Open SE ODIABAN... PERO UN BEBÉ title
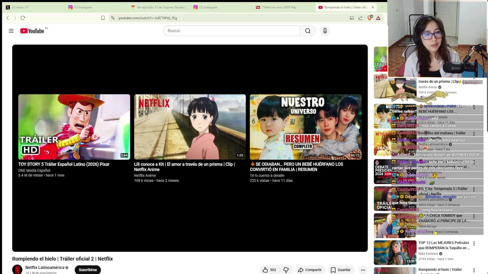This screenshot has height=274, width=488. (x=297, y=167)
